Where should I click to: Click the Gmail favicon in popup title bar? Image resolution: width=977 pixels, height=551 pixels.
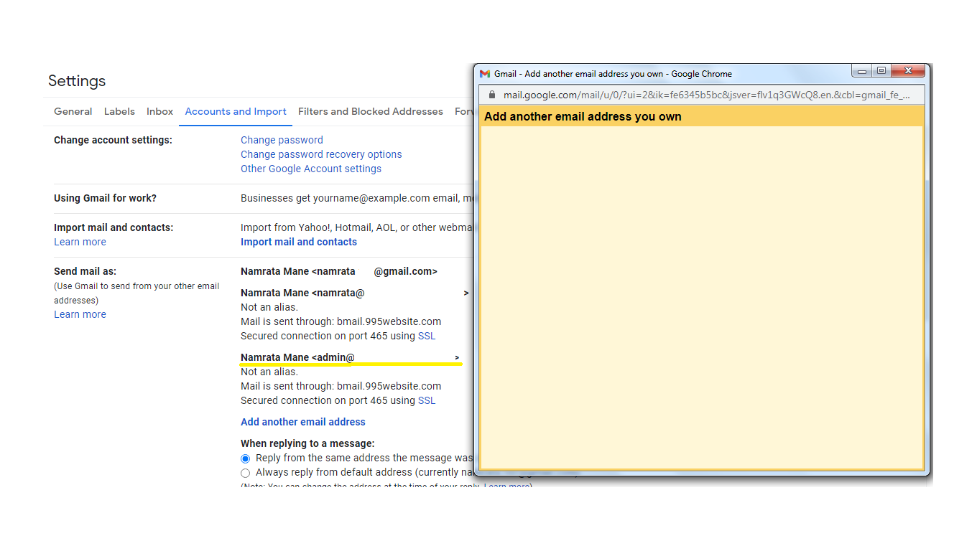(x=485, y=74)
